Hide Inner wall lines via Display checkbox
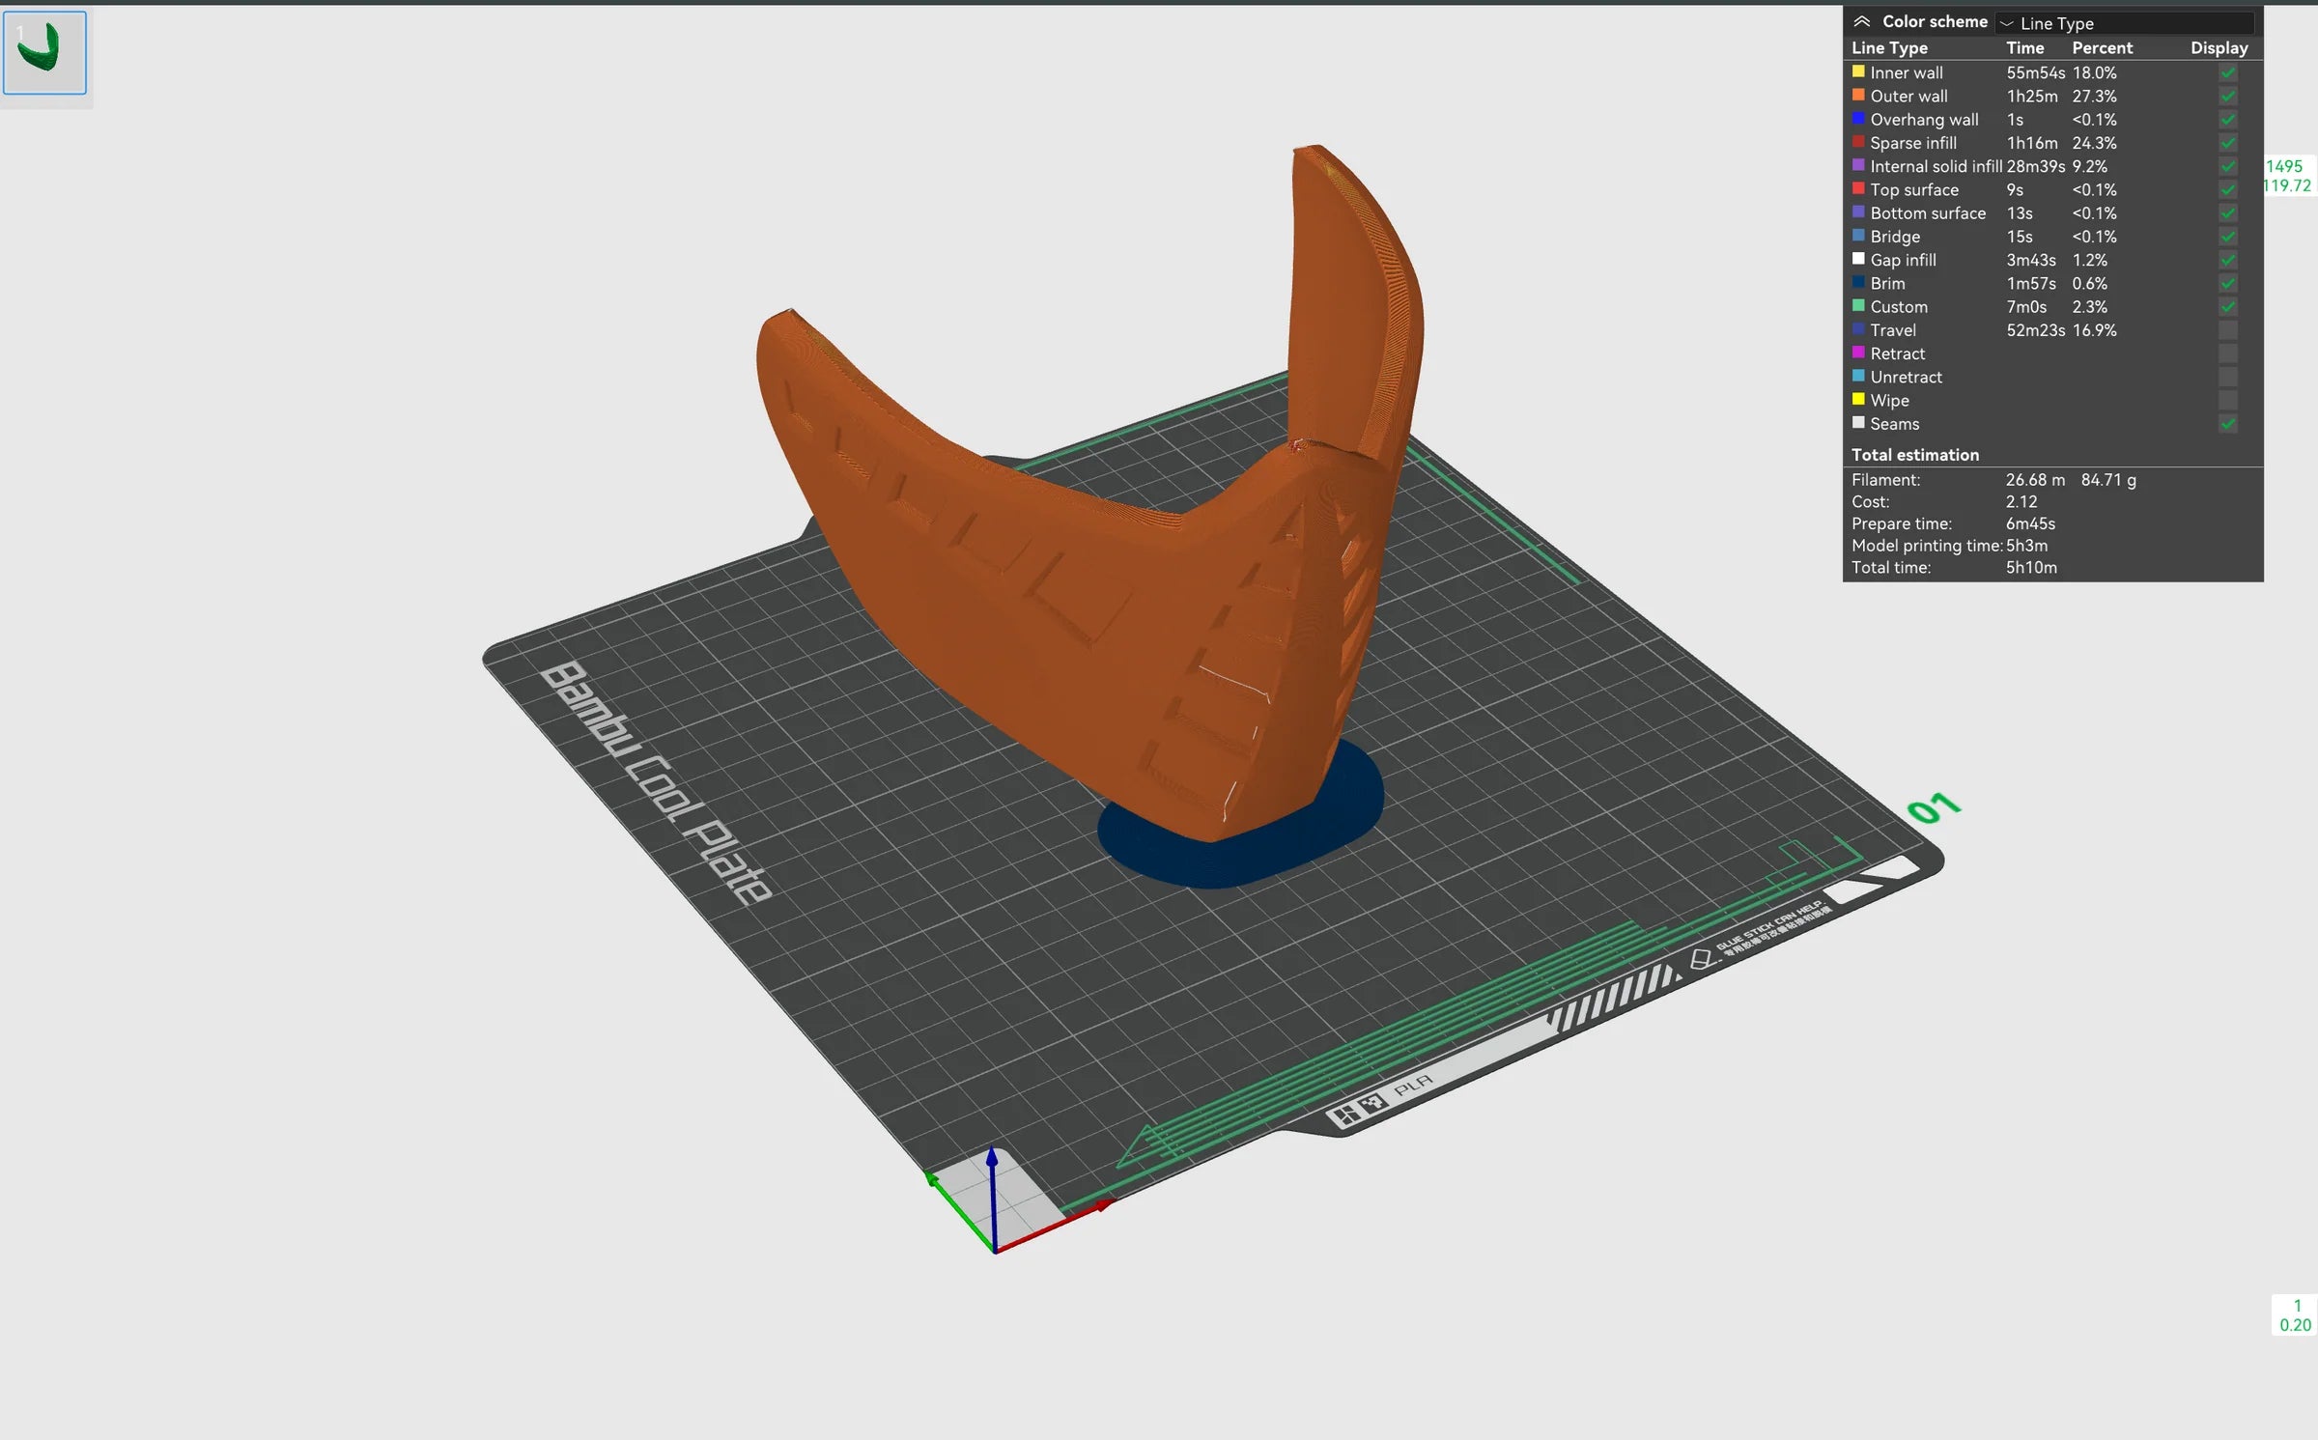 point(2227,72)
